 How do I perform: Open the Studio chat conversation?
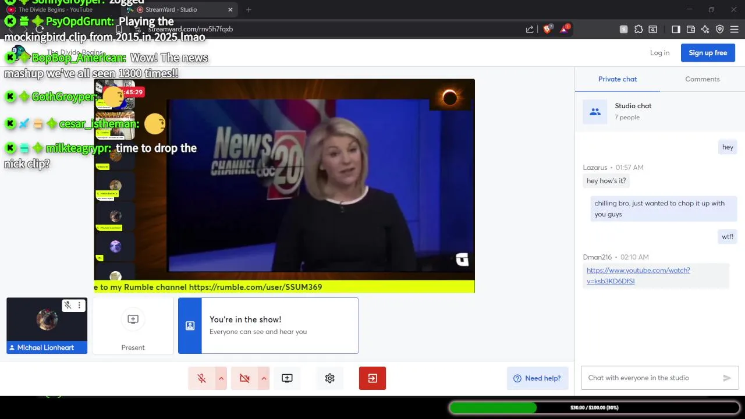[660, 111]
